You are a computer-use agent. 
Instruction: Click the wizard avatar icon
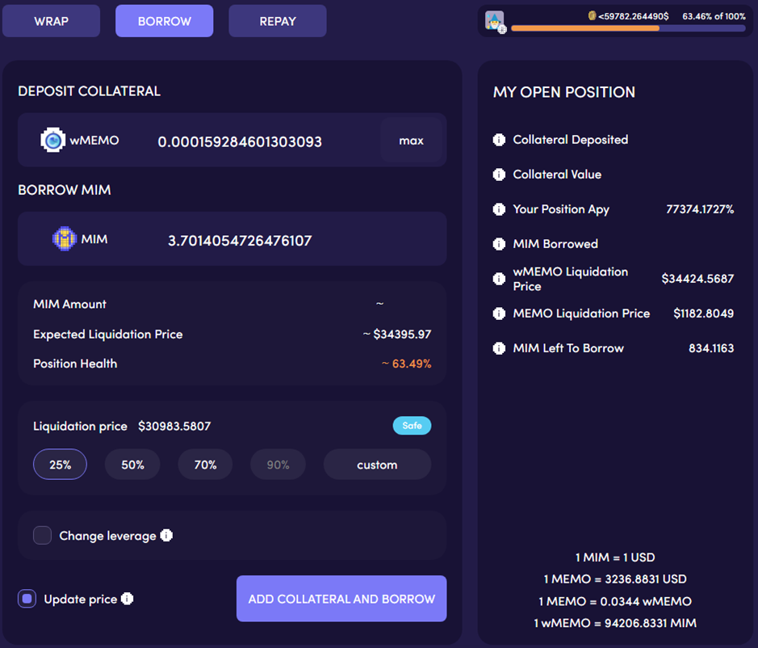tap(495, 21)
